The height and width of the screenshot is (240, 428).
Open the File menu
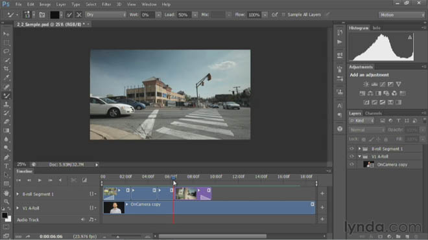[18, 5]
